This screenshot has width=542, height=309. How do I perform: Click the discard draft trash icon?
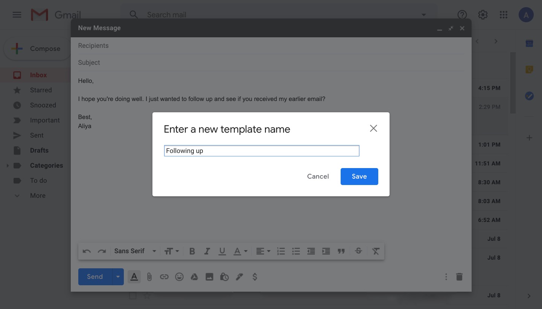coord(459,277)
